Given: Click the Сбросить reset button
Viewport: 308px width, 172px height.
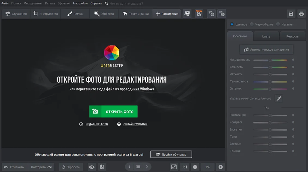Looking at the screenshot, I should 71,167.
